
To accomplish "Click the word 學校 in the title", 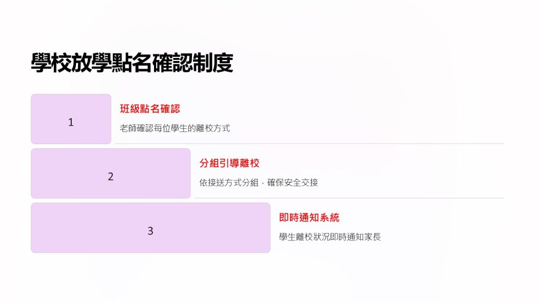I will click(51, 63).
